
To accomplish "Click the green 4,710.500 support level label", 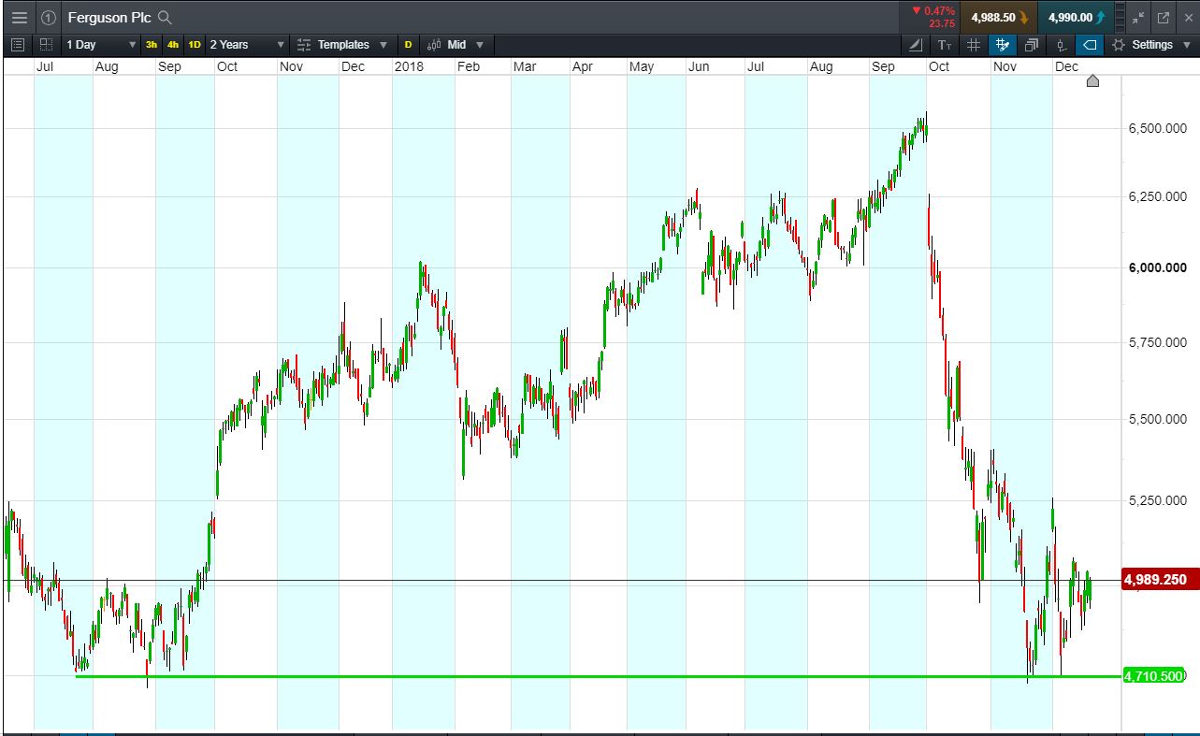I will (1154, 675).
